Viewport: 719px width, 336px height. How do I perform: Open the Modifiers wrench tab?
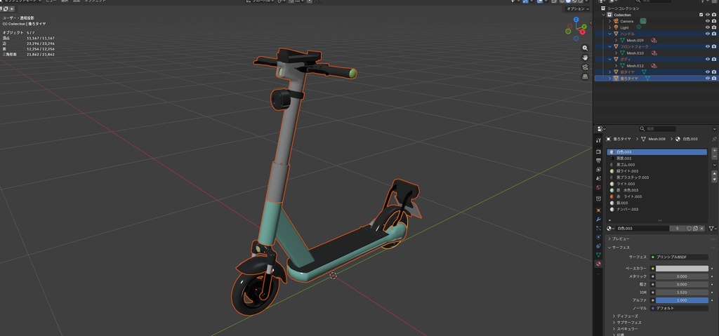598,219
